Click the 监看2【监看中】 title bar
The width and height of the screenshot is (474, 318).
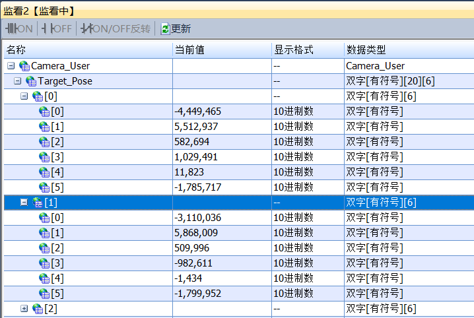click(237, 11)
